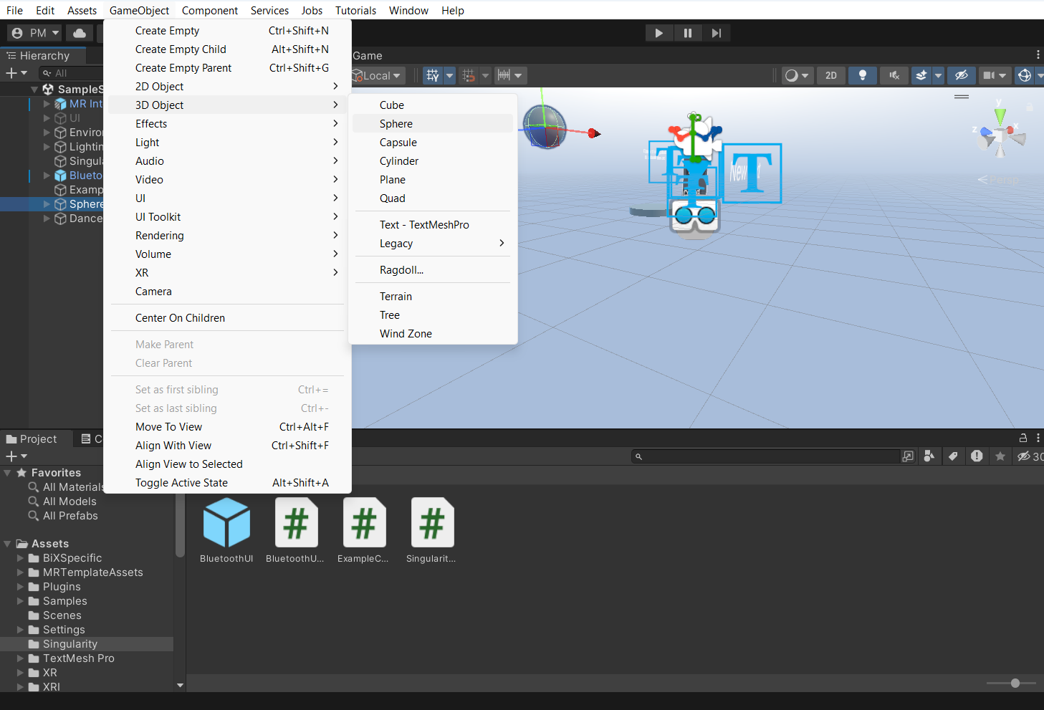This screenshot has width=1044, height=710.
Task: Open the Component menu
Action: (x=210, y=10)
